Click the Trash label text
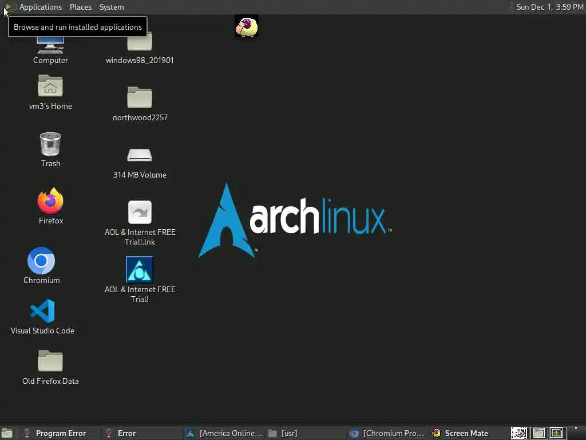The width and height of the screenshot is (586, 440). coord(50,163)
